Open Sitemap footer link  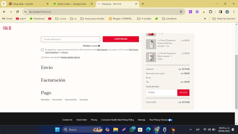coord(141,120)
